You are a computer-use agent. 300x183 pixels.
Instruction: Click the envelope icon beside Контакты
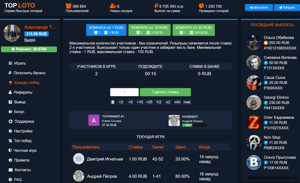click(11, 170)
